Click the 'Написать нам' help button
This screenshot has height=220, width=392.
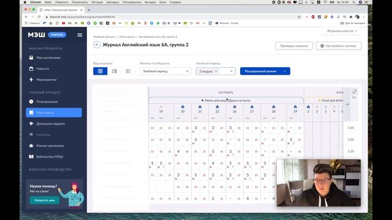tap(45, 200)
